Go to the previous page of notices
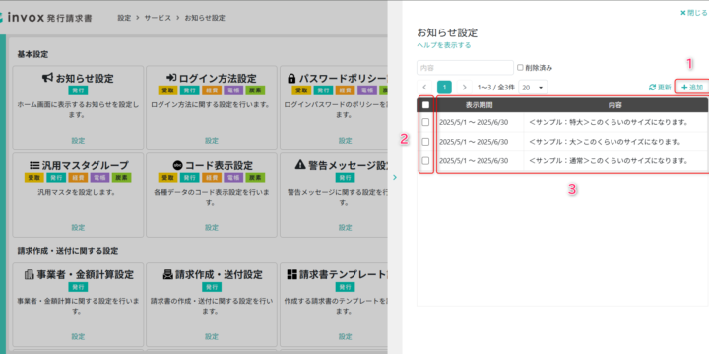 tap(424, 88)
